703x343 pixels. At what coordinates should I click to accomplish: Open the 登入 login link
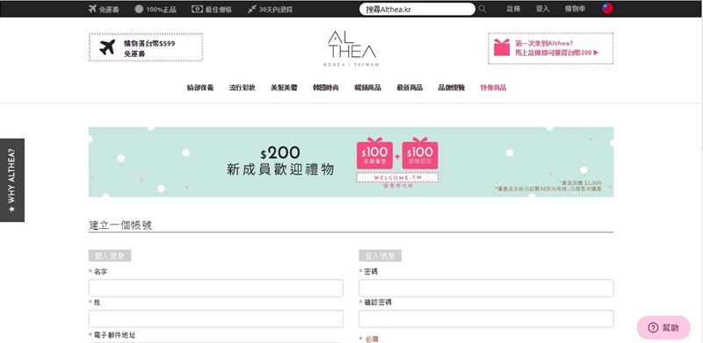click(542, 9)
